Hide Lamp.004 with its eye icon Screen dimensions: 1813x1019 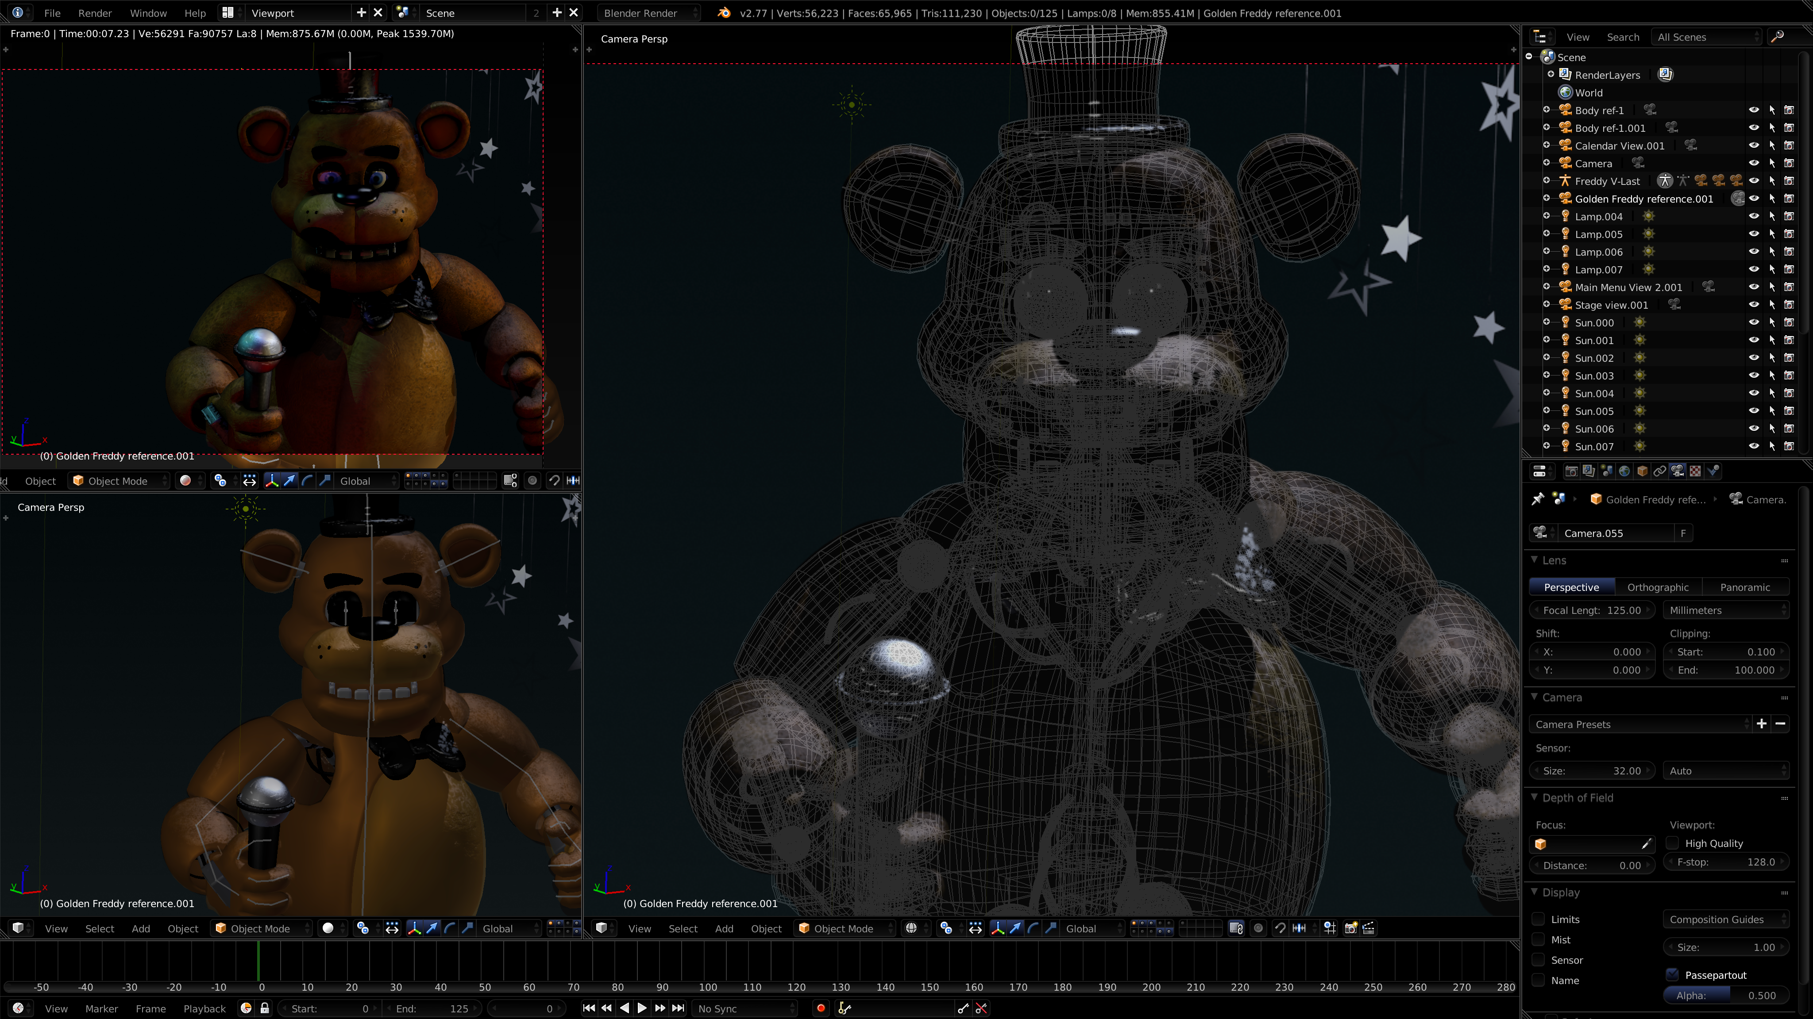[x=1754, y=216]
